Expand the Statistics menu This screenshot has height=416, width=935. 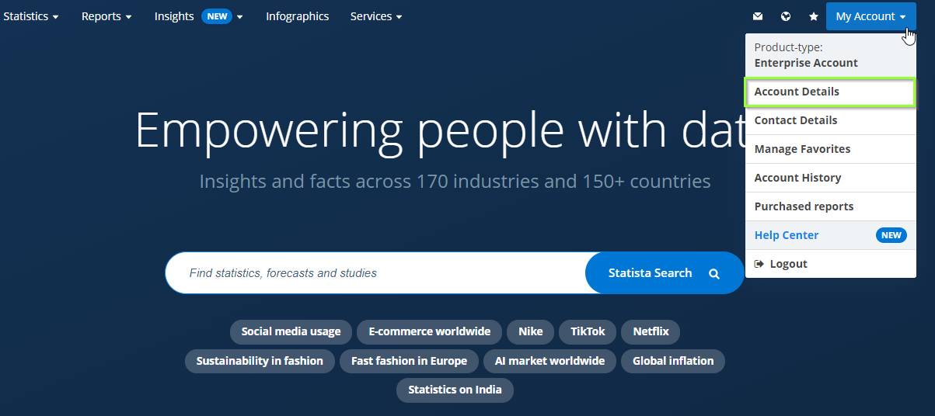(x=30, y=16)
